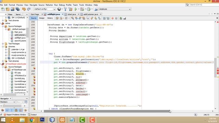Close the addflight.java tab
Viewport: 219px width, 123px height.
point(63,14)
